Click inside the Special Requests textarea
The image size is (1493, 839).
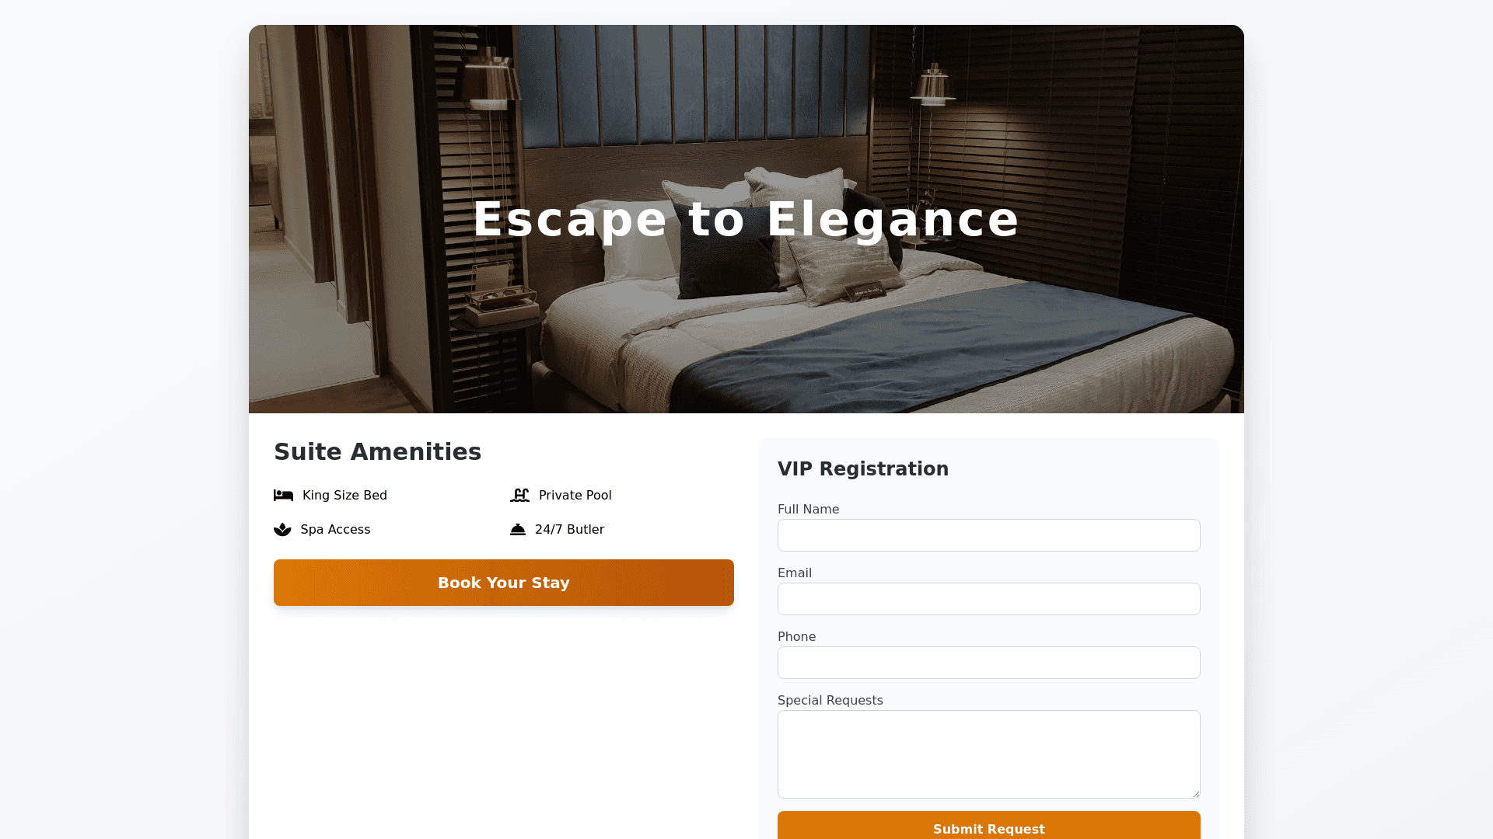(x=989, y=754)
